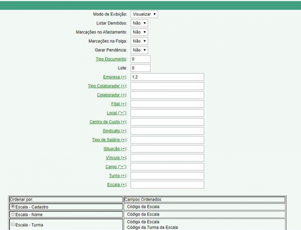Select Escala - Cadastro radio button
The image size is (301, 230).
[x=13, y=207]
